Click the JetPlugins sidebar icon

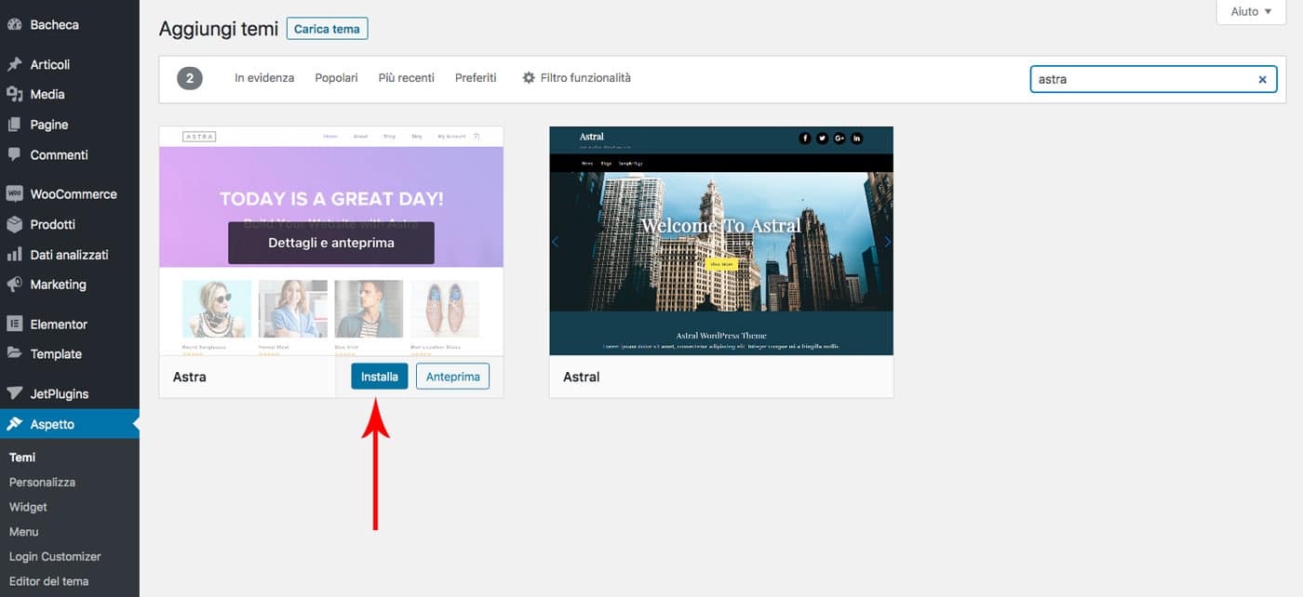click(x=14, y=393)
